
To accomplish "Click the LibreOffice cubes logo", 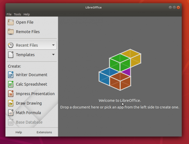I will pyautogui.click(x=120, y=70).
